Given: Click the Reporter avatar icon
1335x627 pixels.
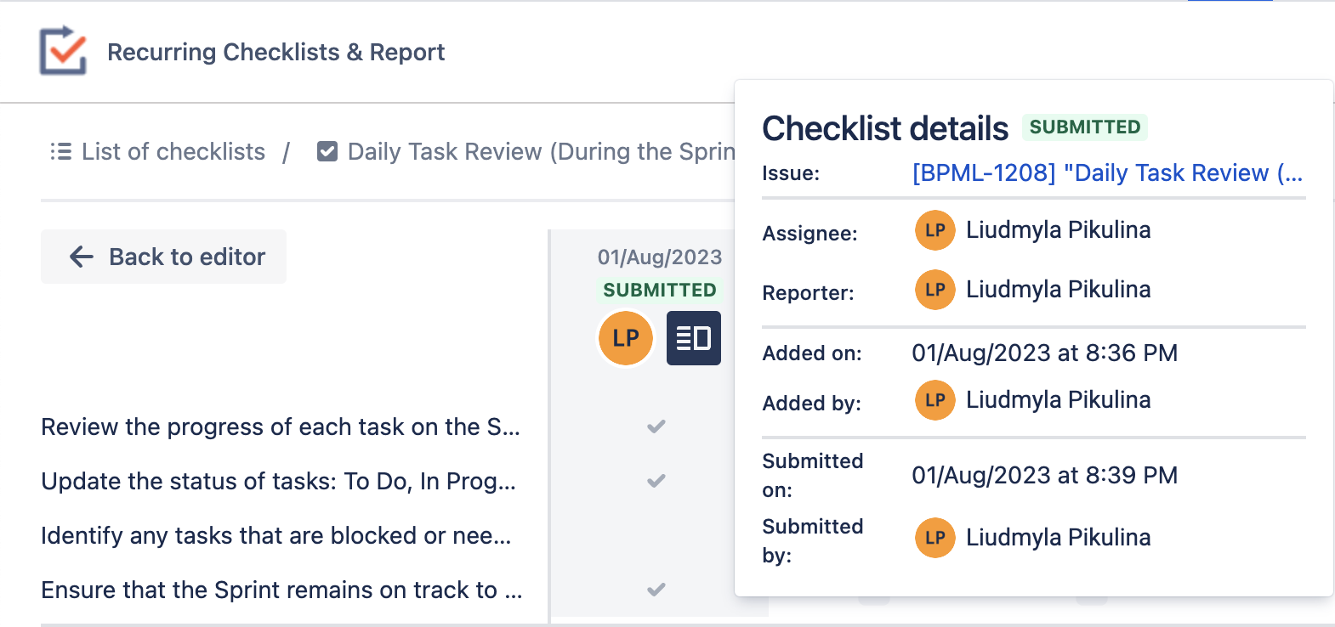Looking at the screenshot, I should pyautogui.click(x=934, y=290).
